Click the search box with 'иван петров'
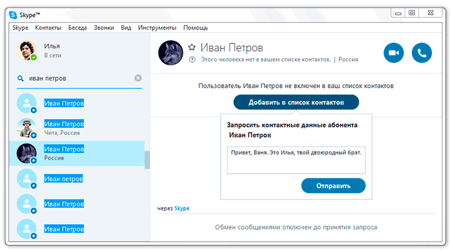 (78, 78)
